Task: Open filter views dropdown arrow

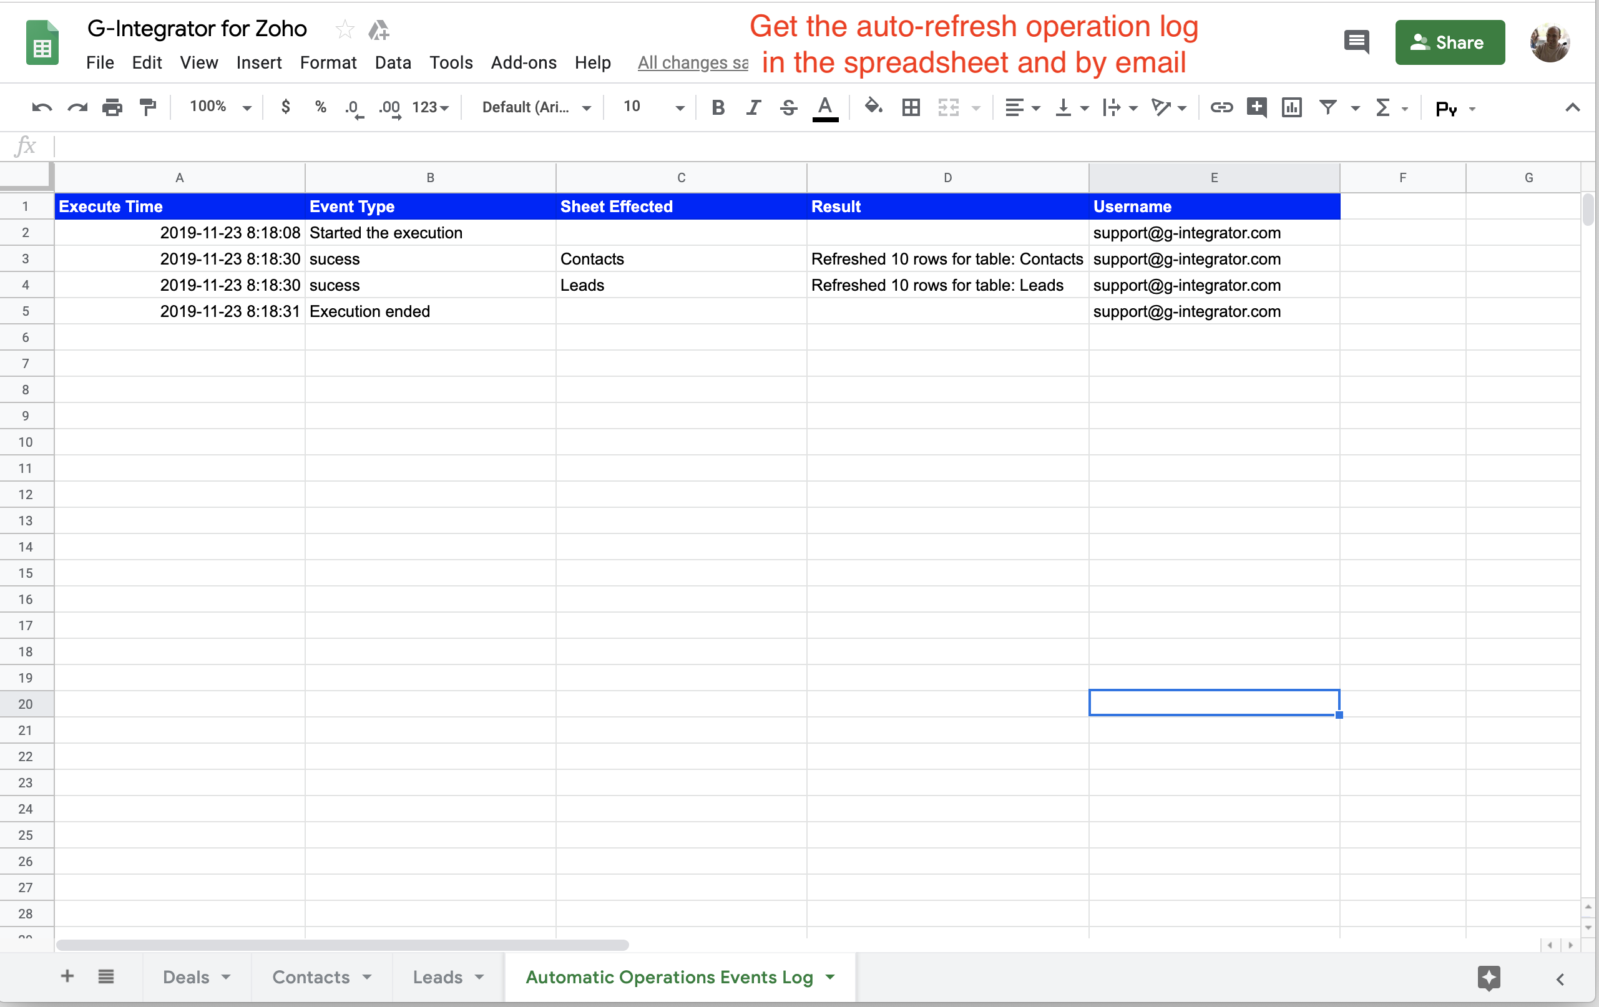Action: pyautogui.click(x=1356, y=108)
